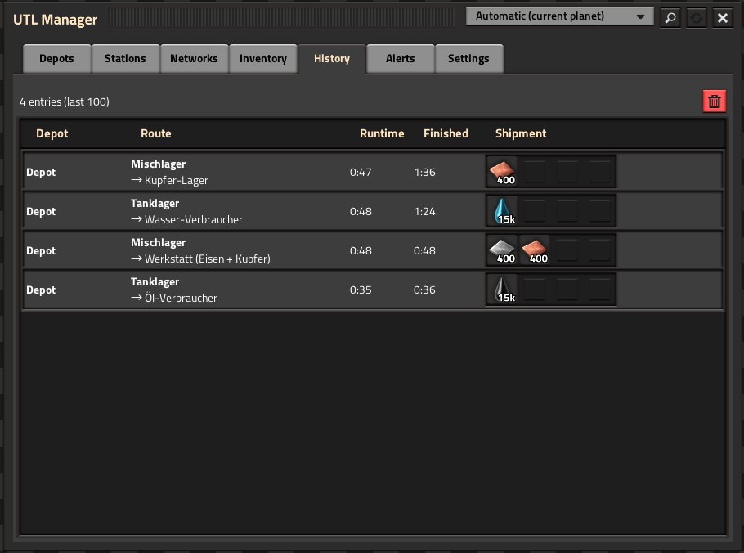Image resolution: width=744 pixels, height=553 pixels.
Task: Click the Öl-Verbraucher destination
Action: 173,298
